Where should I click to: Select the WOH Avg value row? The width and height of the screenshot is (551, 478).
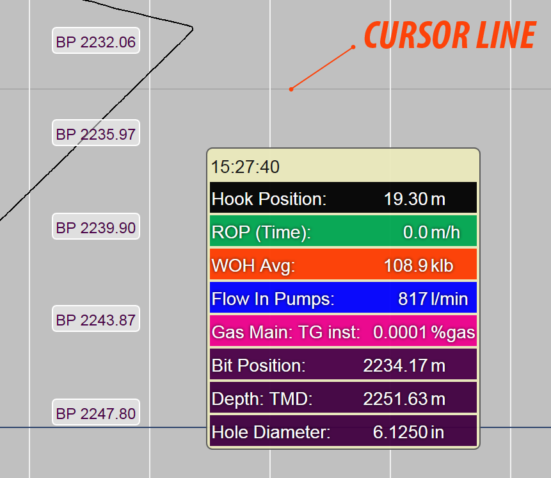(342, 265)
